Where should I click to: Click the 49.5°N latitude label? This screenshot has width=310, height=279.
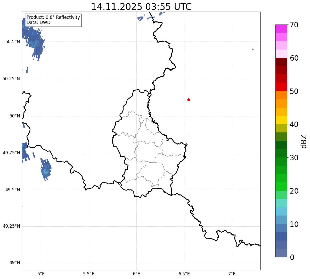coord(13,190)
